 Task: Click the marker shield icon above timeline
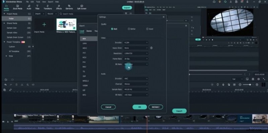(x=217, y=85)
